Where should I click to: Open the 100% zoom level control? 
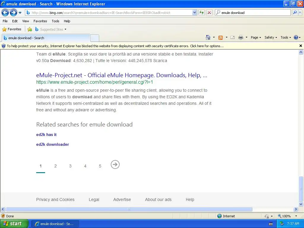tap(288, 216)
